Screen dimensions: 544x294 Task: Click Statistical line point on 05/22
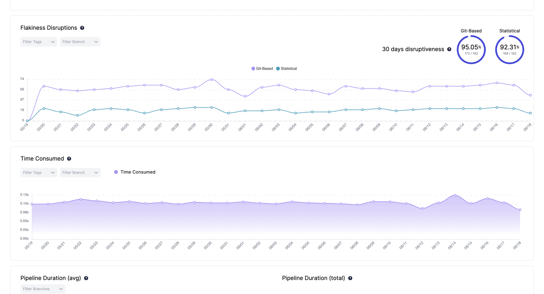tap(78, 115)
